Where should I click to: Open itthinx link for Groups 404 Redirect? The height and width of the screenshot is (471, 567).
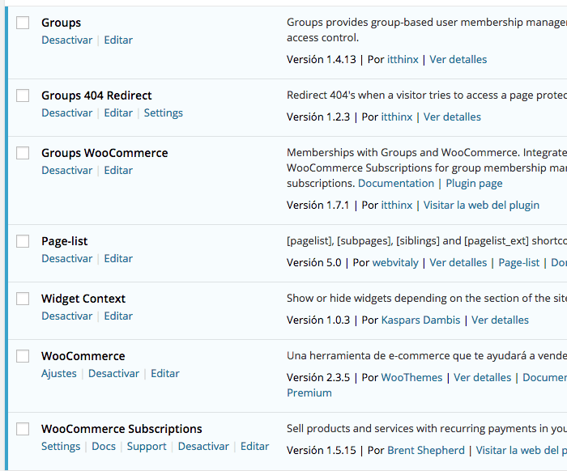(x=397, y=117)
